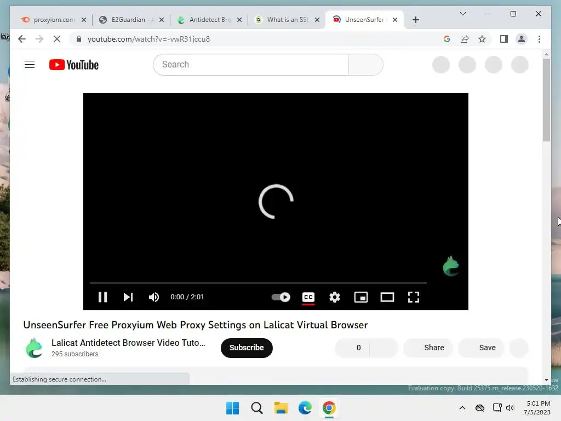Open Chrome three-dot menu
Image resolution: width=561 pixels, height=421 pixels.
[539, 39]
